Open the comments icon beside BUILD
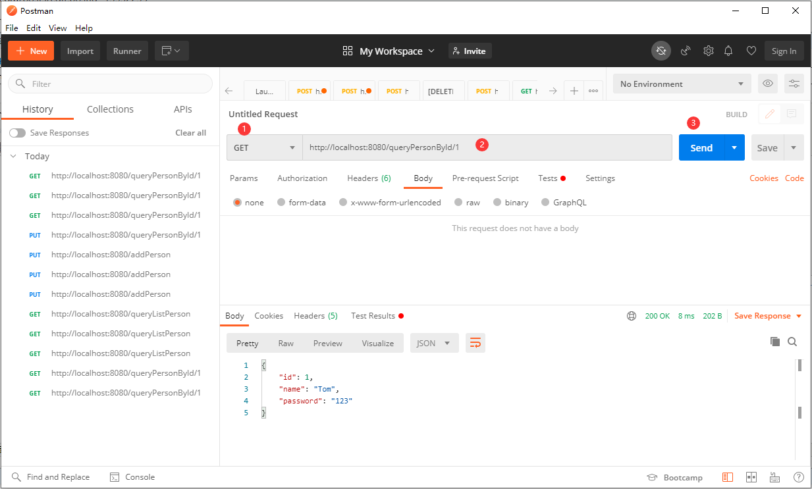Viewport: 812px width, 489px height. coord(792,114)
